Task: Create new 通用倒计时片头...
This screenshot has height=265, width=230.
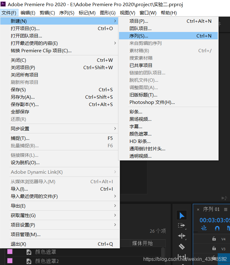Action: 168,149
